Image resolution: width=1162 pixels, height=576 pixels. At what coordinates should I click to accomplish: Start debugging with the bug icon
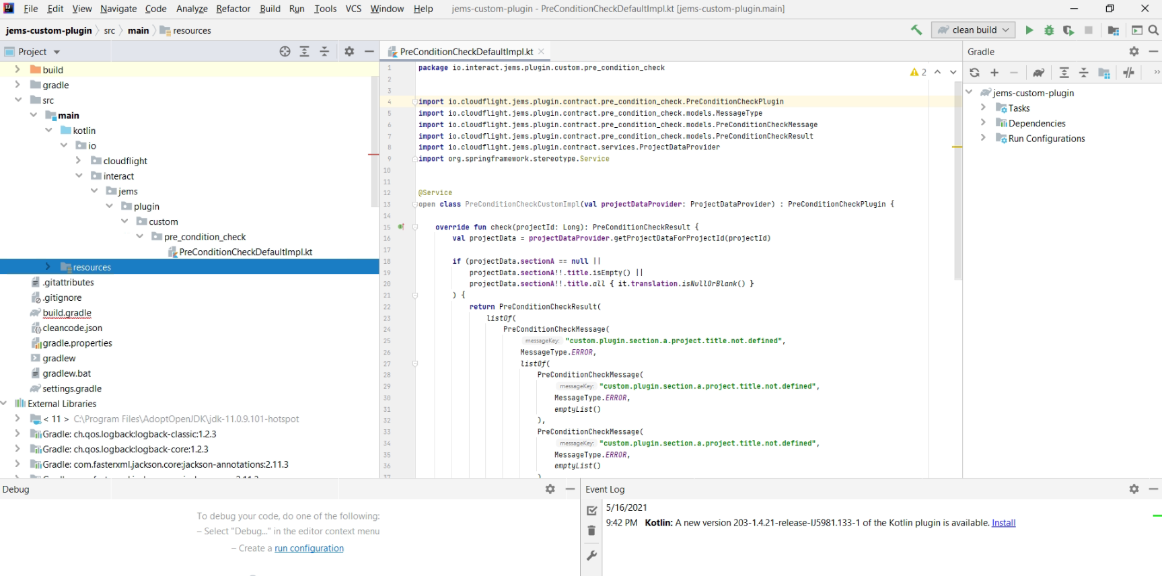coord(1049,30)
